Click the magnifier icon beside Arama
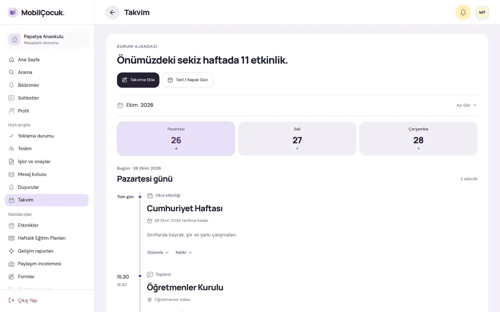This screenshot has height=312, width=500. pos(12,72)
